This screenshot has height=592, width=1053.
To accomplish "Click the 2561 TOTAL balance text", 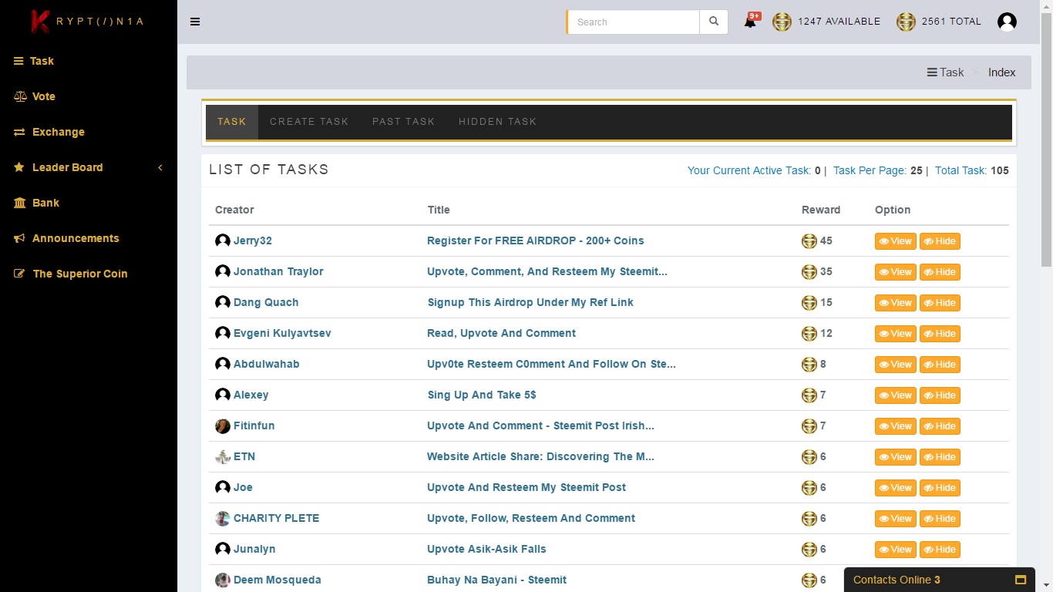I will 951,22.
